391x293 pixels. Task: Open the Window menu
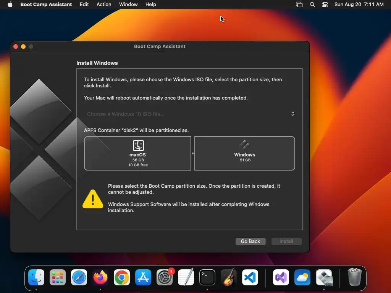(x=128, y=5)
